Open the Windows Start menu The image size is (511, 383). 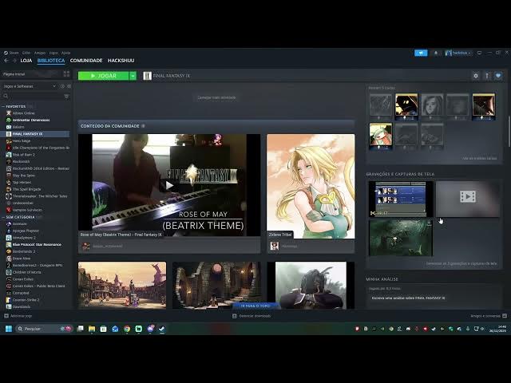tap(9, 329)
